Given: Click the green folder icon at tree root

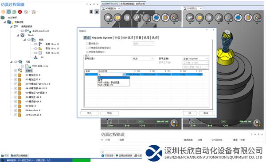Looking at the screenshot, I should pyautogui.click(x=3, y=17).
